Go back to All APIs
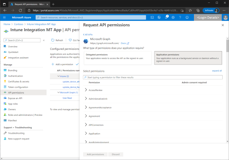 pos(88,35)
